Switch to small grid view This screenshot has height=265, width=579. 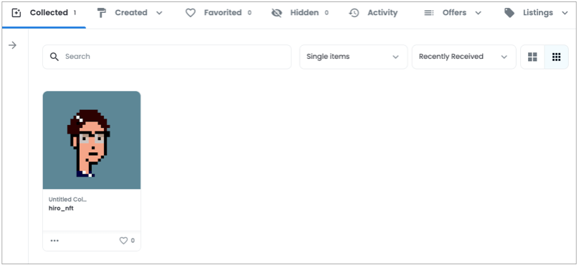(x=557, y=57)
